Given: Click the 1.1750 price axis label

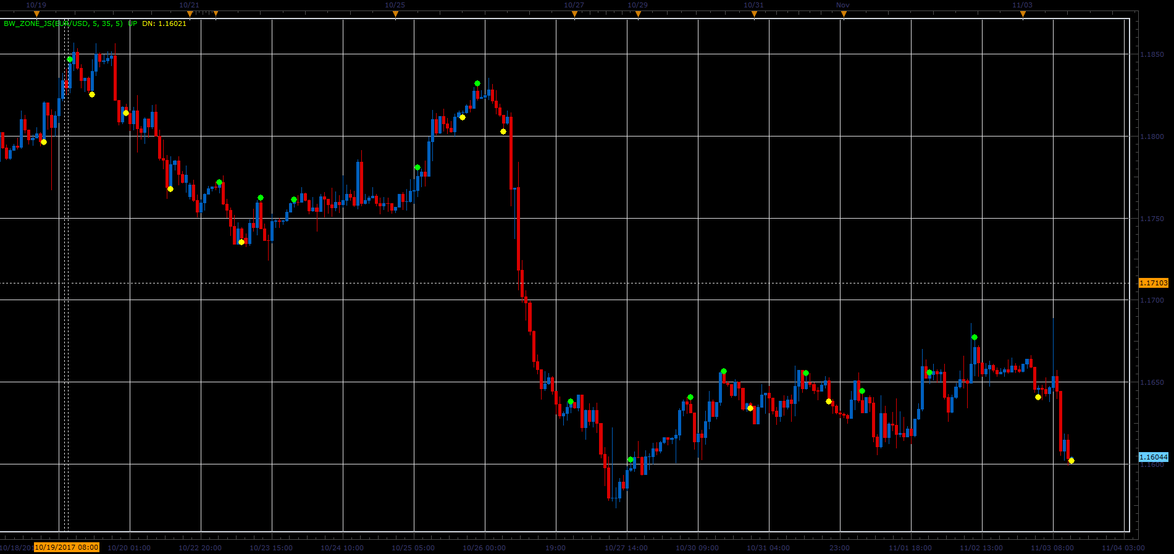Looking at the screenshot, I should (x=1152, y=219).
